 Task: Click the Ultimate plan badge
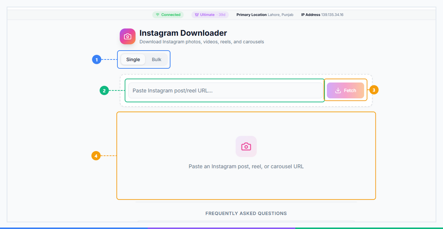coord(210,15)
